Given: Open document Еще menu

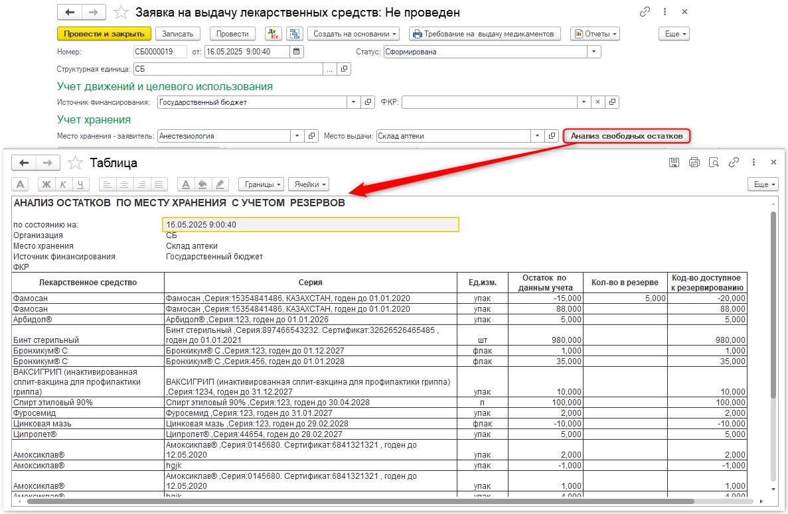Looking at the screenshot, I should pos(674,34).
